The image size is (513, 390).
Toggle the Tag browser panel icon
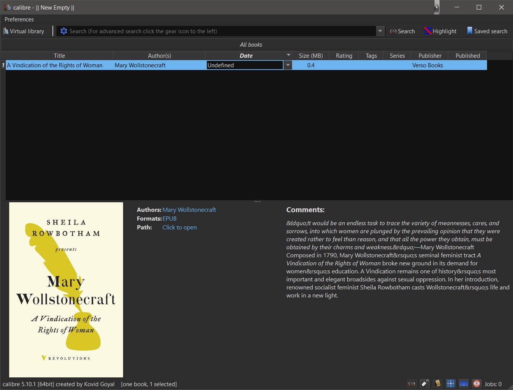click(x=425, y=383)
